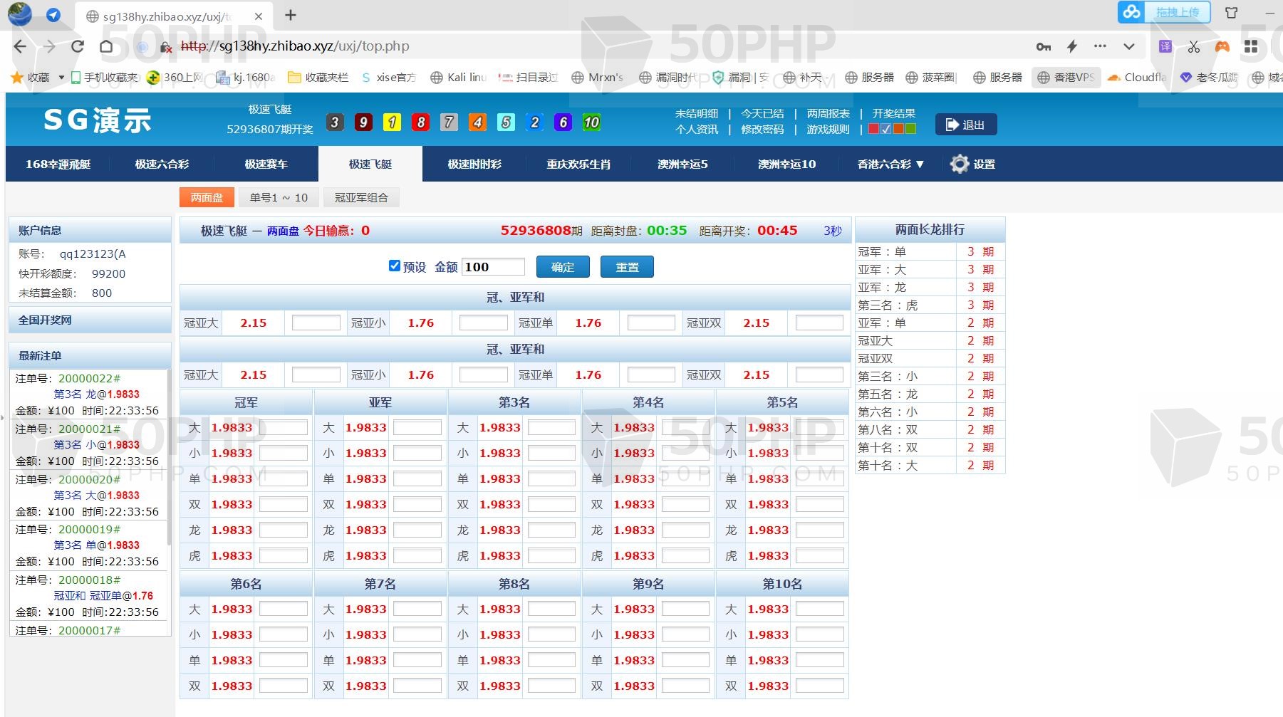
Task: Expand the address bar chevron dropdown
Action: pos(1129,46)
